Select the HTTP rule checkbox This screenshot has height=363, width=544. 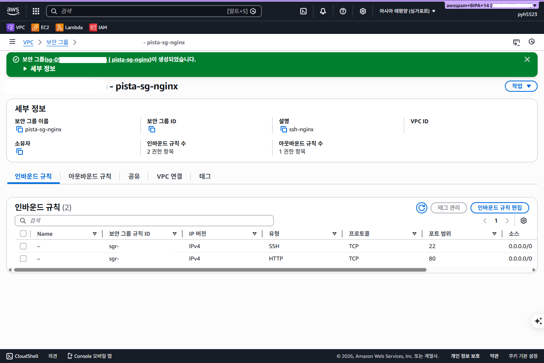[x=23, y=258]
